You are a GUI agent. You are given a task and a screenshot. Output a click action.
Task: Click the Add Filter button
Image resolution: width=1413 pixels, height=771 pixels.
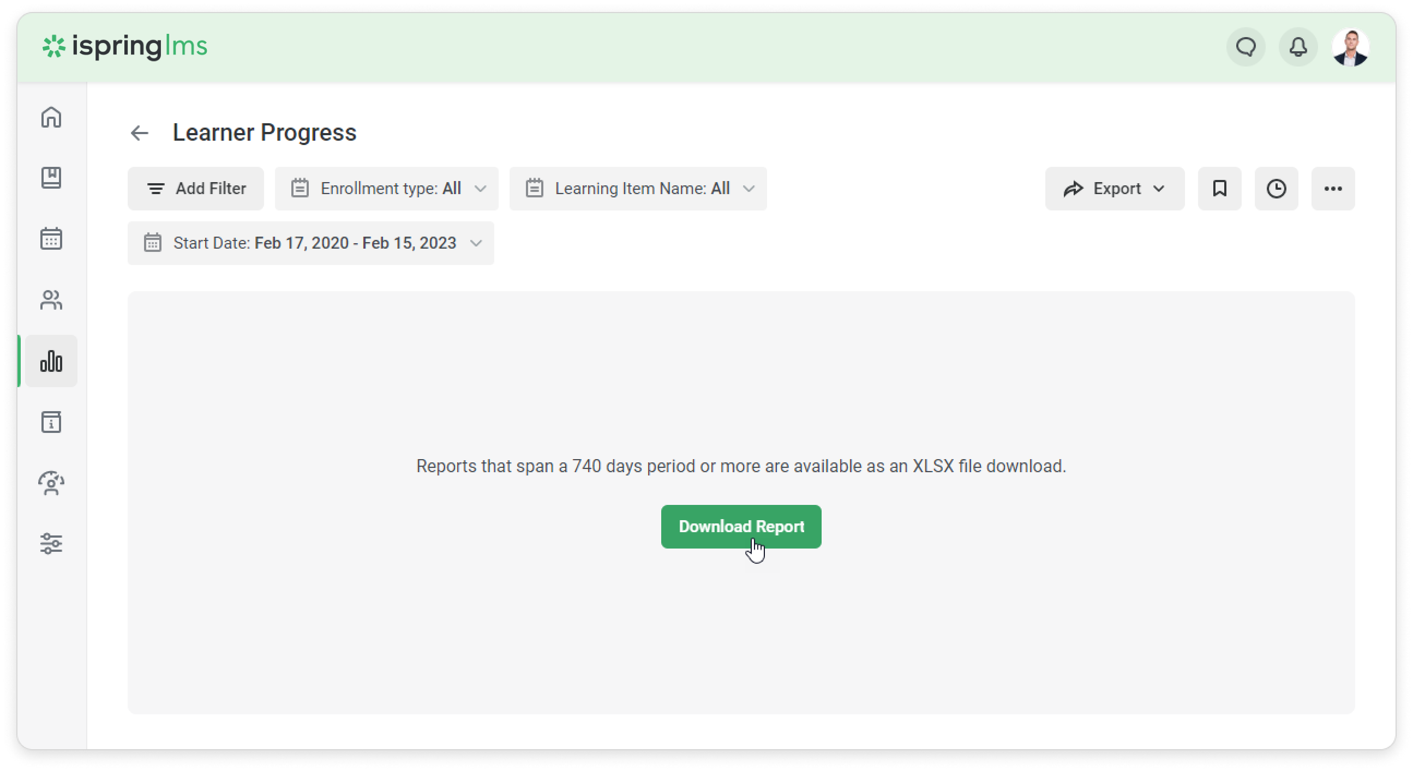195,189
